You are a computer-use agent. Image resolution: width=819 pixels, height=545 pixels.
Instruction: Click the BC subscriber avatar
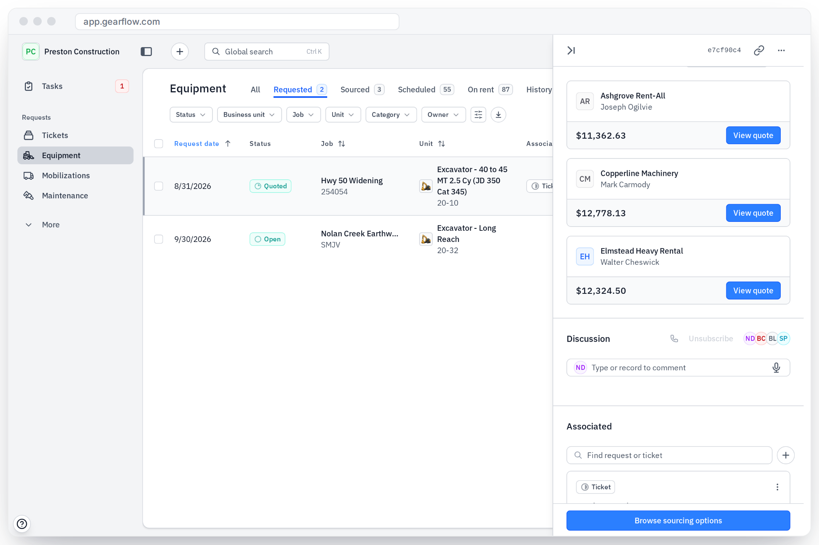761,339
